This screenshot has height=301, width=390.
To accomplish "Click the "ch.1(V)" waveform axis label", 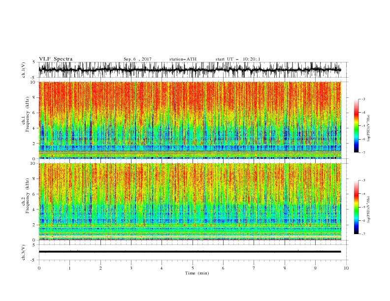I will coord(24,70).
